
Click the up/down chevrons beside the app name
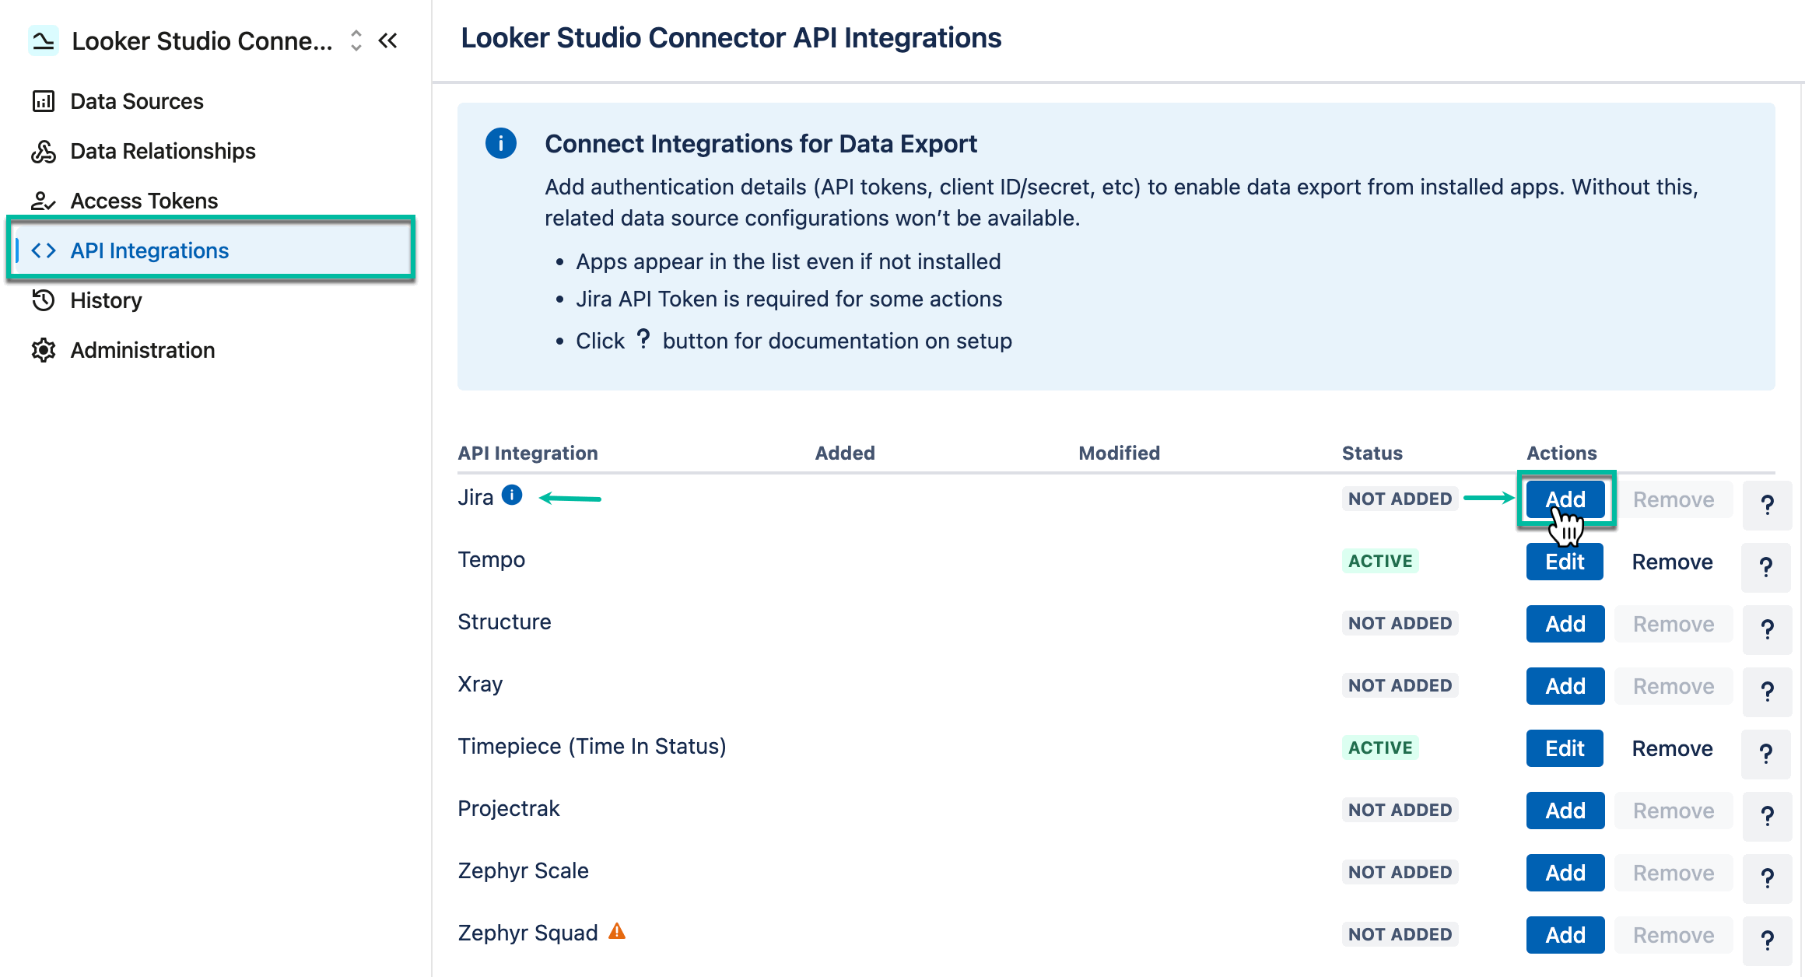(x=355, y=40)
